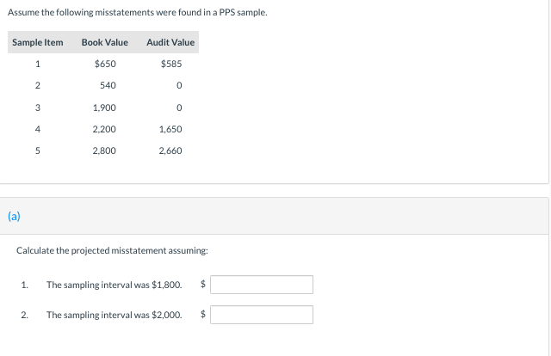This screenshot has width=551, height=356.
Task: Click the 2,660 audit value cell
Action: [x=170, y=150]
